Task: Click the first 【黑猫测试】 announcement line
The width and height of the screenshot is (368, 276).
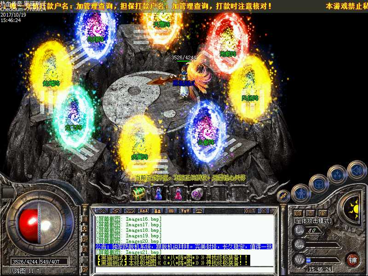Action: 173,258
